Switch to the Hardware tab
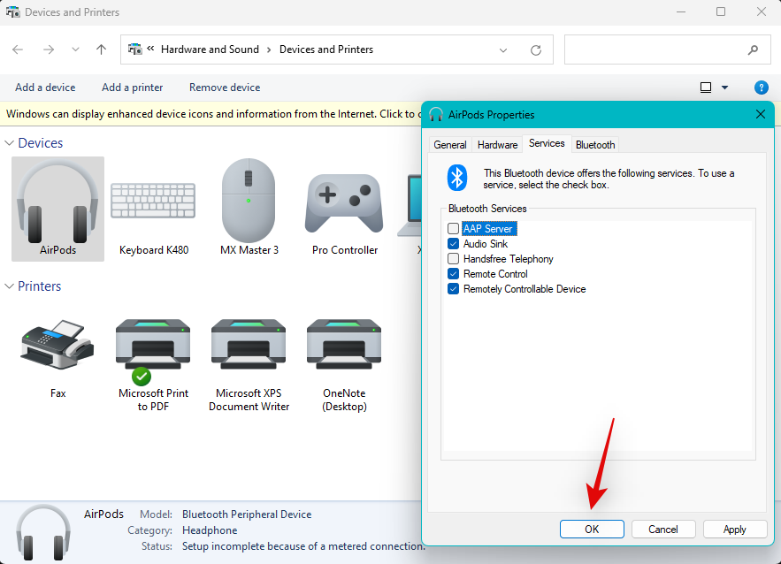 coord(497,145)
